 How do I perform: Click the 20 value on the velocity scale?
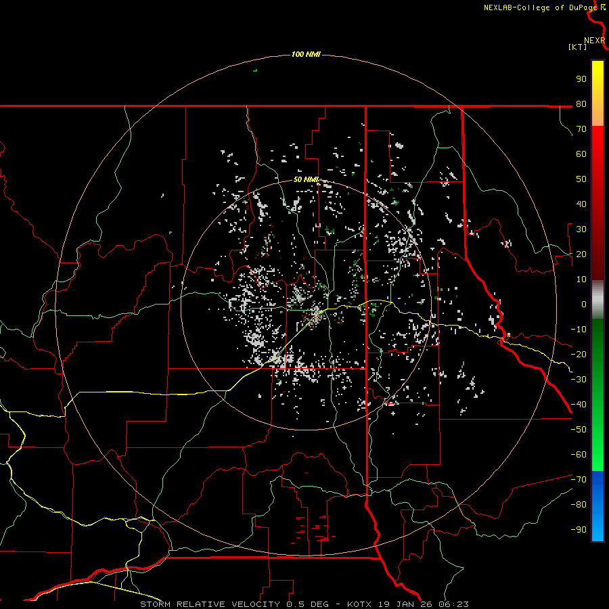coord(581,254)
